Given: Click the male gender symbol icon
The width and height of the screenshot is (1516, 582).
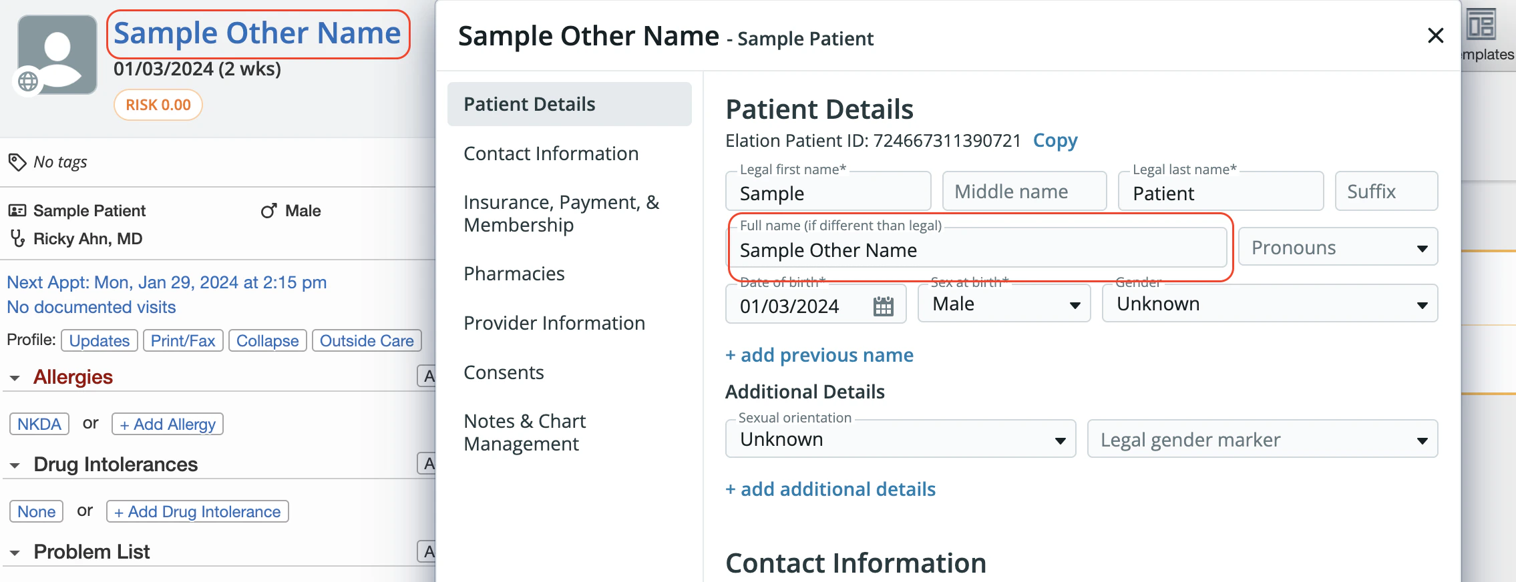Looking at the screenshot, I should pos(269,211).
